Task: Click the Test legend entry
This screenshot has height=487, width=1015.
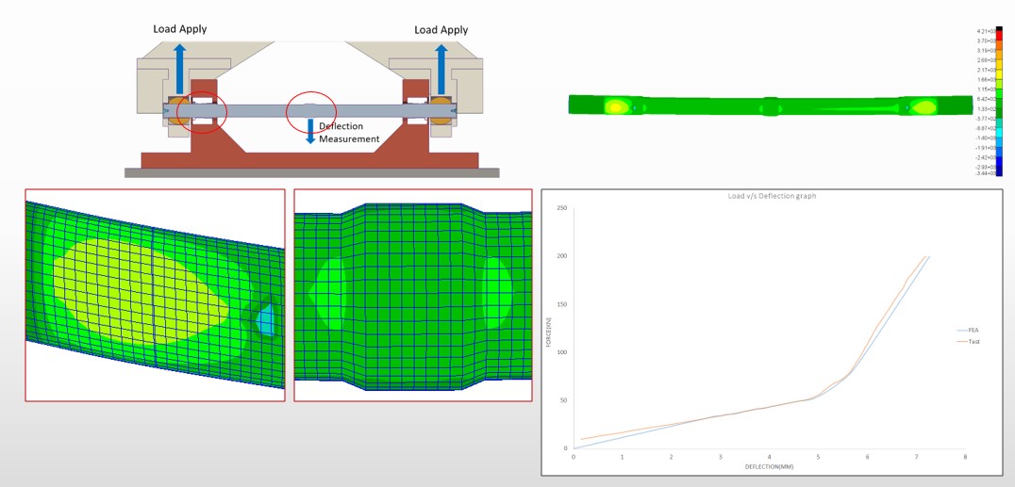Action: point(973,341)
